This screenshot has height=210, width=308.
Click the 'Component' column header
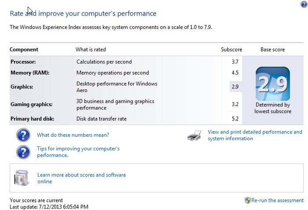pos(24,50)
